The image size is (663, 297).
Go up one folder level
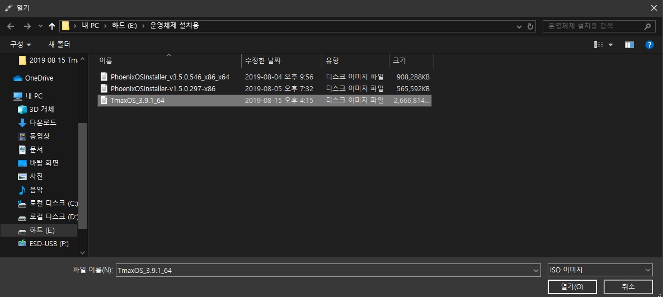point(52,26)
